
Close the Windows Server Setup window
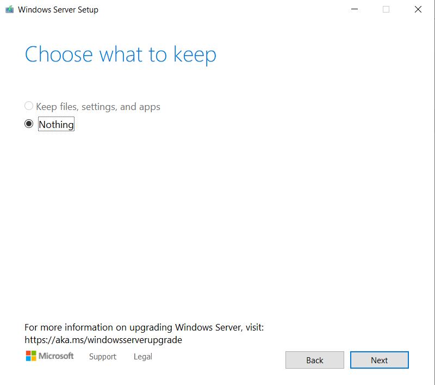tap(418, 9)
